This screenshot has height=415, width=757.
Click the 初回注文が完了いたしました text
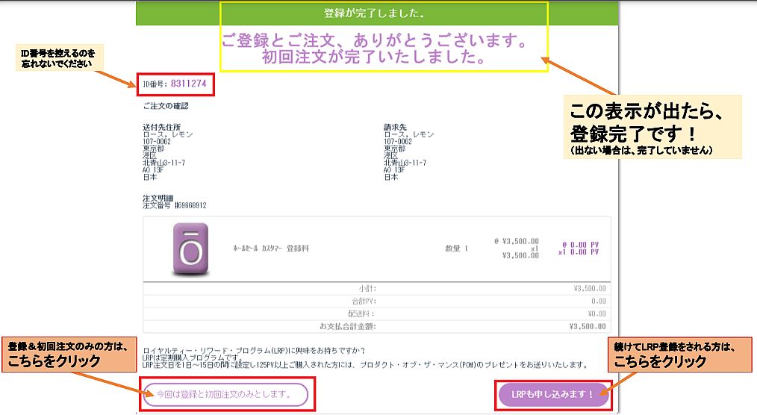(x=375, y=57)
